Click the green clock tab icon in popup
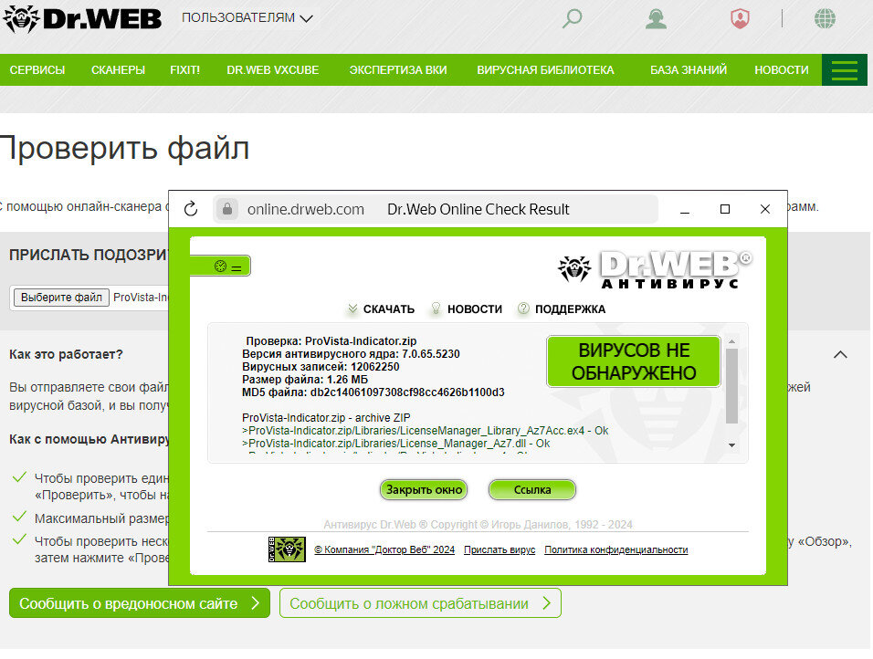 click(220, 267)
